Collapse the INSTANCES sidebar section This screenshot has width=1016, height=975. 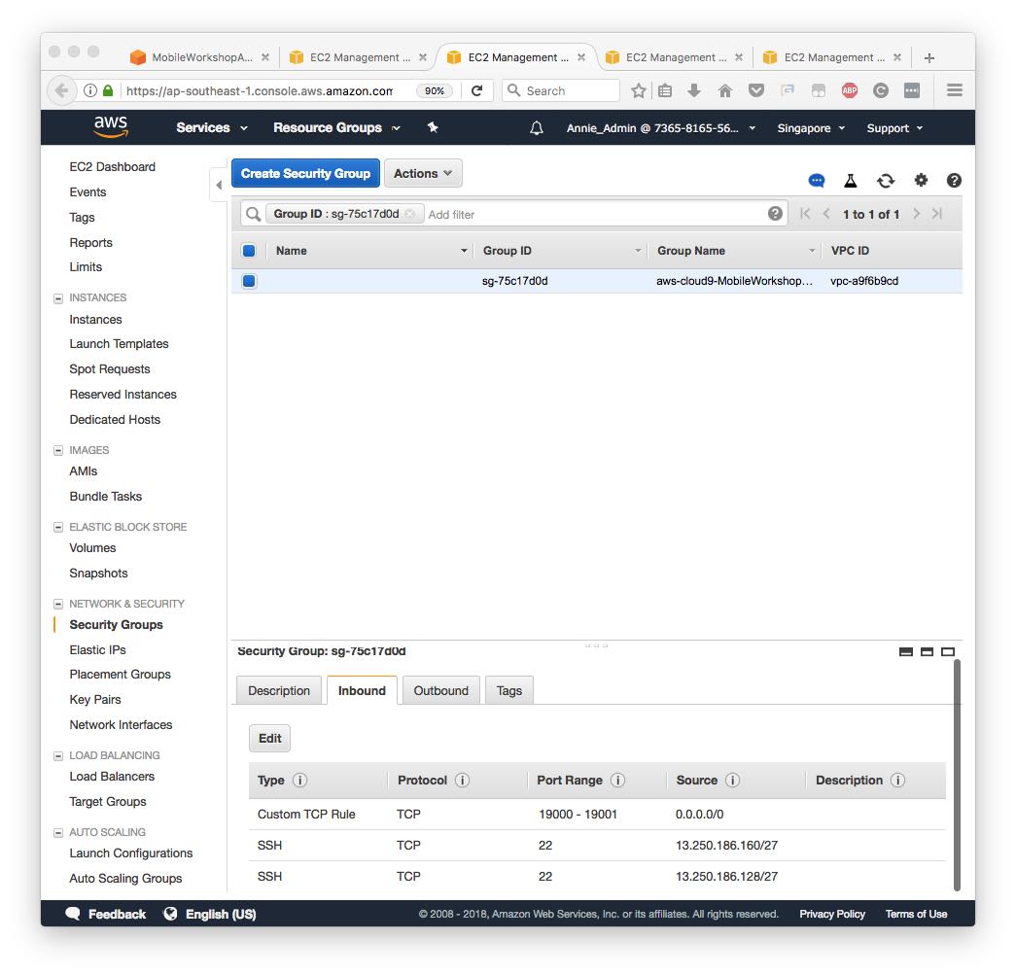[x=58, y=298]
